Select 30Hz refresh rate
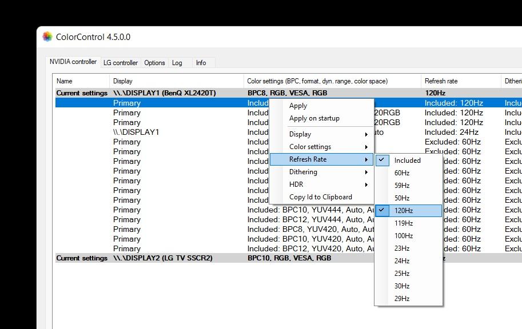 pyautogui.click(x=408, y=286)
